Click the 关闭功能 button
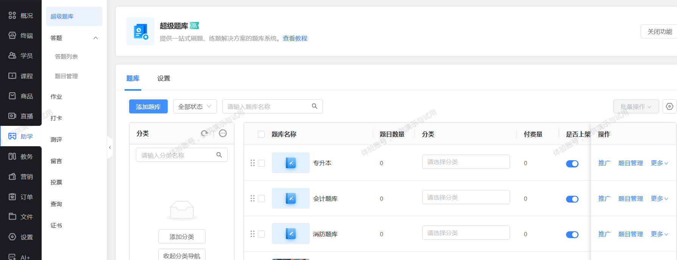 [659, 31]
